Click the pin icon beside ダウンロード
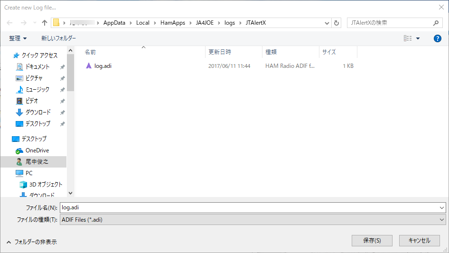449x253 pixels. coord(62,112)
